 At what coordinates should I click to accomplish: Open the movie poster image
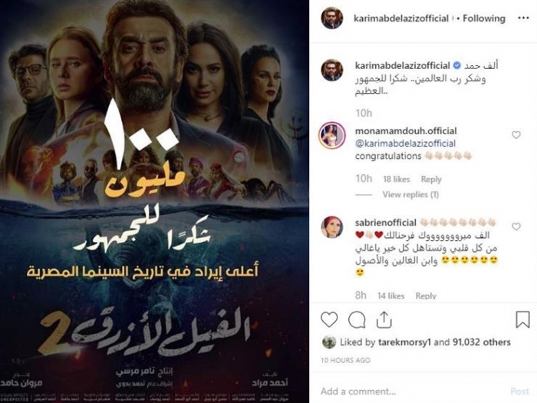(154, 201)
